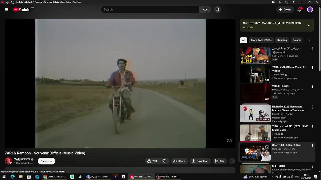This screenshot has height=180, width=321.
Task: Like the video with thumbs up
Action: pyautogui.click(x=152, y=161)
